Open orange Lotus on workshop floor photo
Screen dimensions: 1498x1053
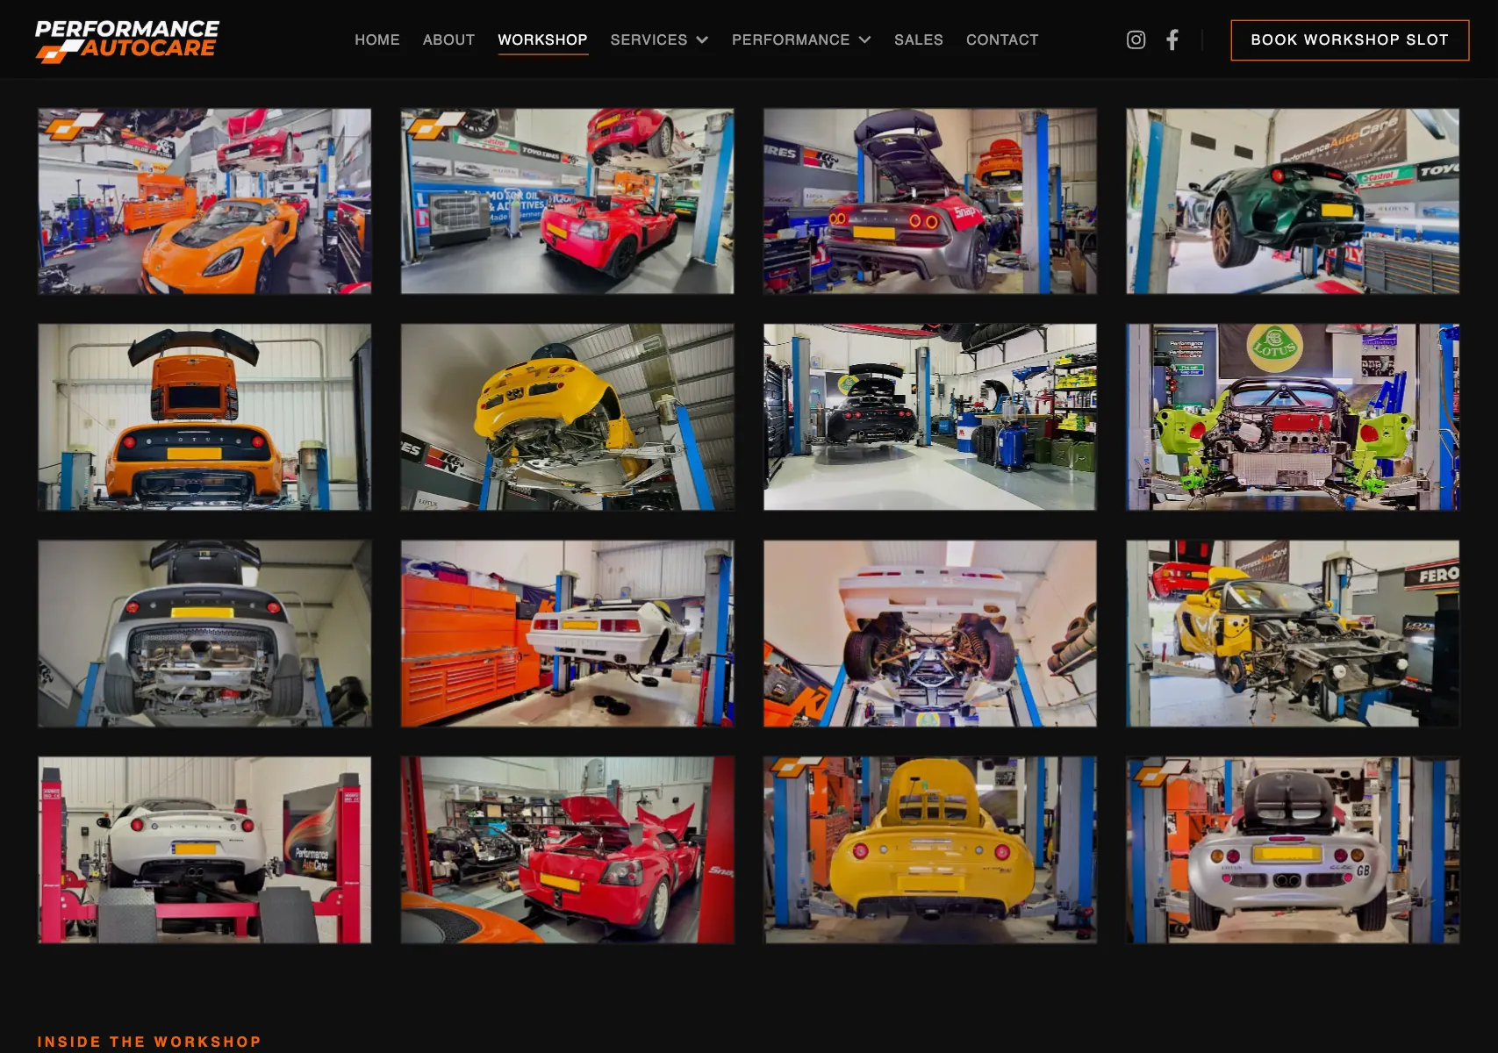pyautogui.click(x=204, y=201)
